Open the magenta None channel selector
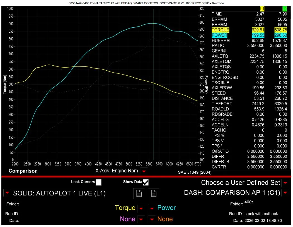This screenshot has height=227, width=293. click(x=141, y=219)
